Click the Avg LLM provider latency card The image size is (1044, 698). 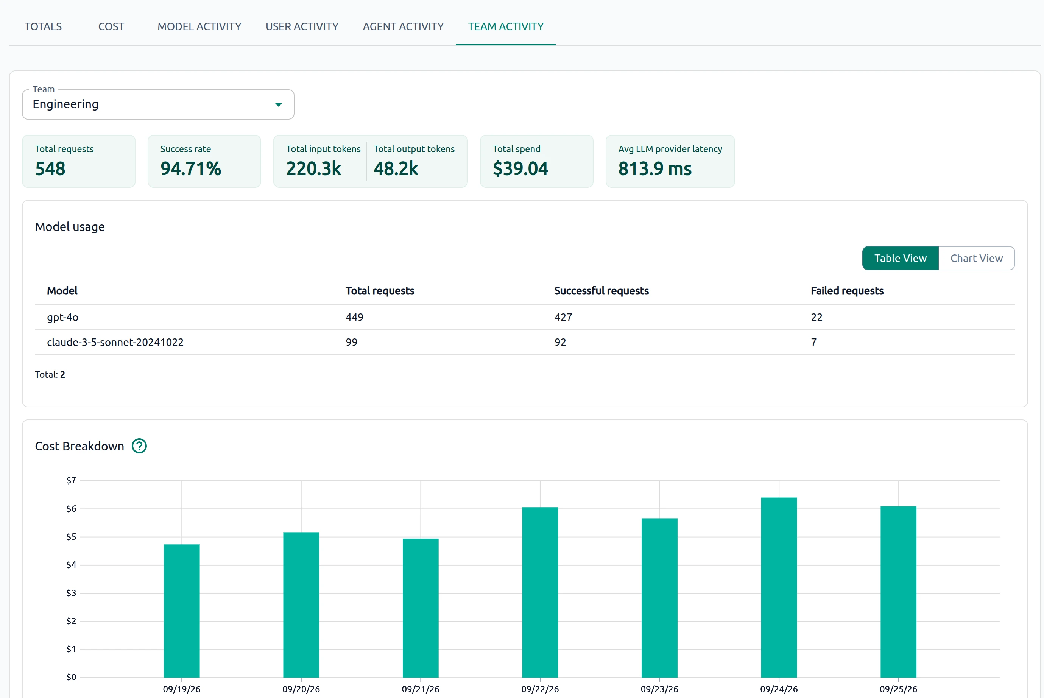pos(670,161)
